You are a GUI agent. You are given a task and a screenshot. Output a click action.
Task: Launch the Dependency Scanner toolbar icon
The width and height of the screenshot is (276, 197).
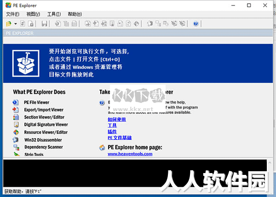click(158, 23)
